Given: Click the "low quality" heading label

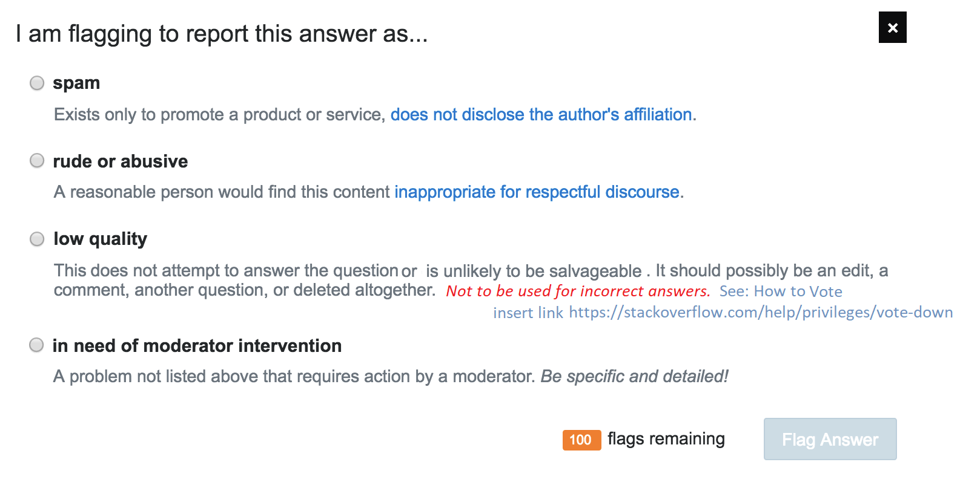Looking at the screenshot, I should [101, 239].
